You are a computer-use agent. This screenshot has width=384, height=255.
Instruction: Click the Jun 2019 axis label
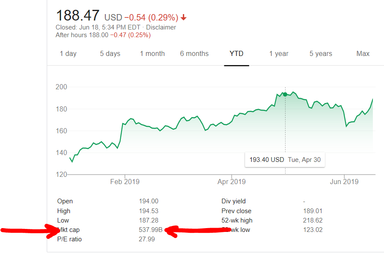344,182
